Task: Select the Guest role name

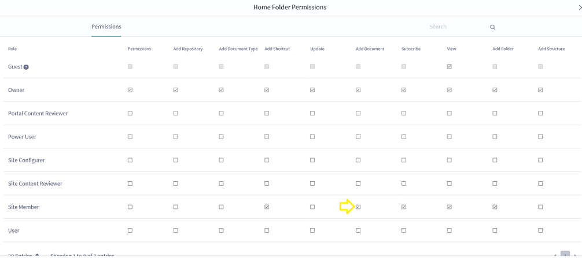Action: point(15,67)
